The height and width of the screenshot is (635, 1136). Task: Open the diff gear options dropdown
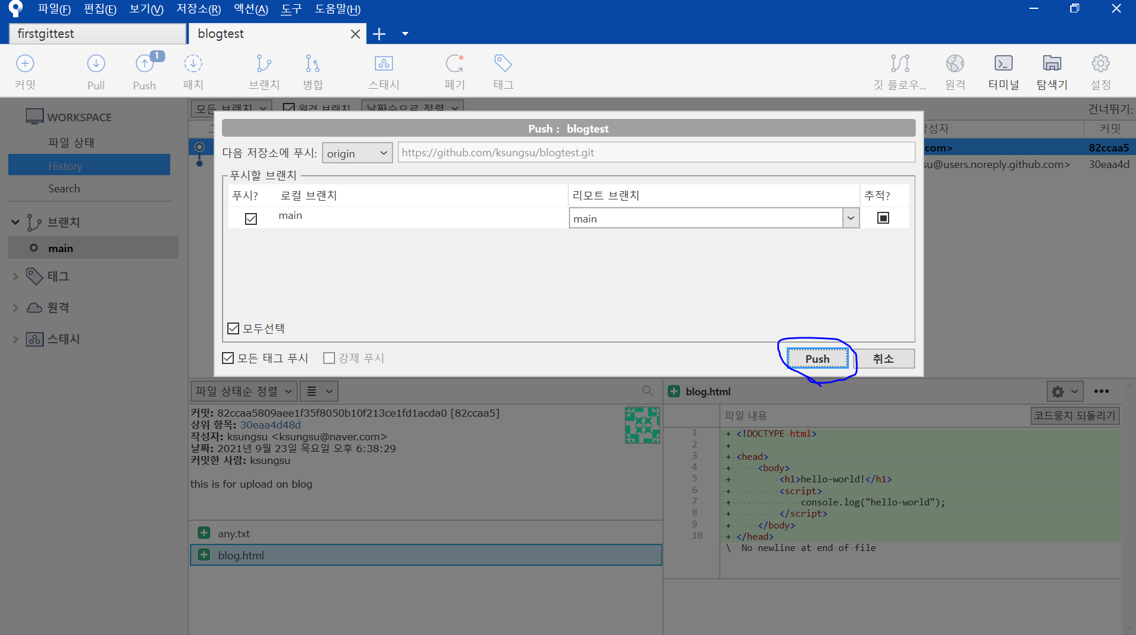(1064, 391)
